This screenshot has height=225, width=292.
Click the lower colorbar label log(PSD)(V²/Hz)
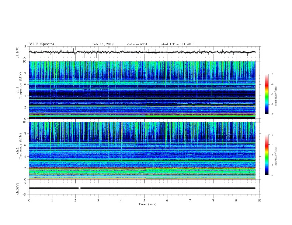(276, 157)
